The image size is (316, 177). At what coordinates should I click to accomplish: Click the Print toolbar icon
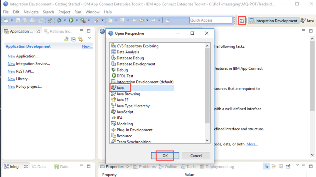point(32,20)
